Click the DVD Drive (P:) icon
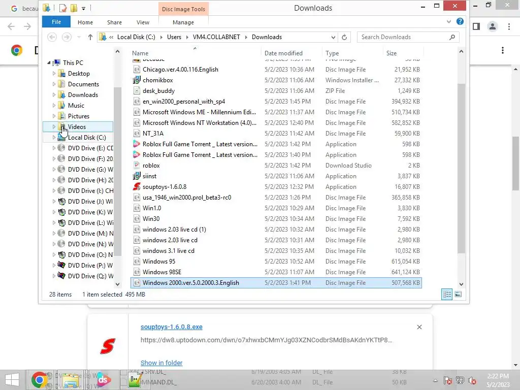The image size is (520, 390). [61, 265]
